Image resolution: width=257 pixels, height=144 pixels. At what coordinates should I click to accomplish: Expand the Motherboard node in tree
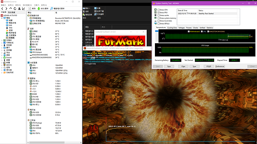[2, 40]
